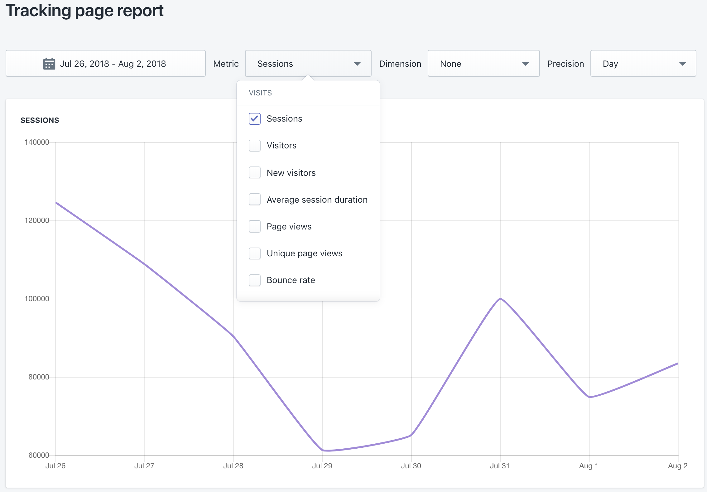Click the Dimension dropdown caret arrow

tap(525, 64)
